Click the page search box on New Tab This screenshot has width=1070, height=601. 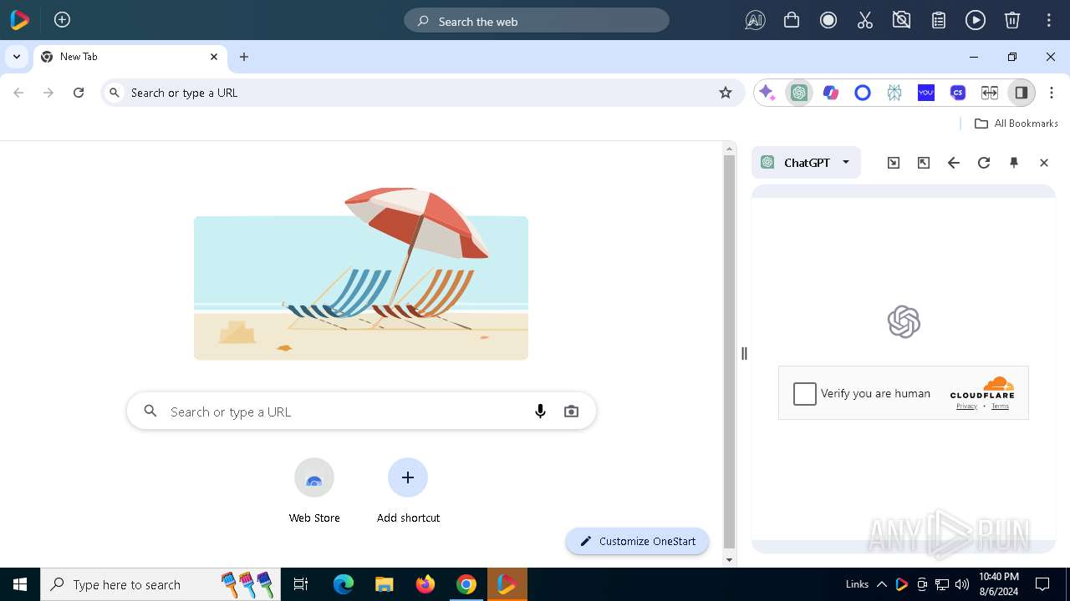click(361, 411)
